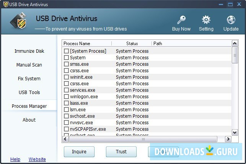Go to USB Tools

29,93
